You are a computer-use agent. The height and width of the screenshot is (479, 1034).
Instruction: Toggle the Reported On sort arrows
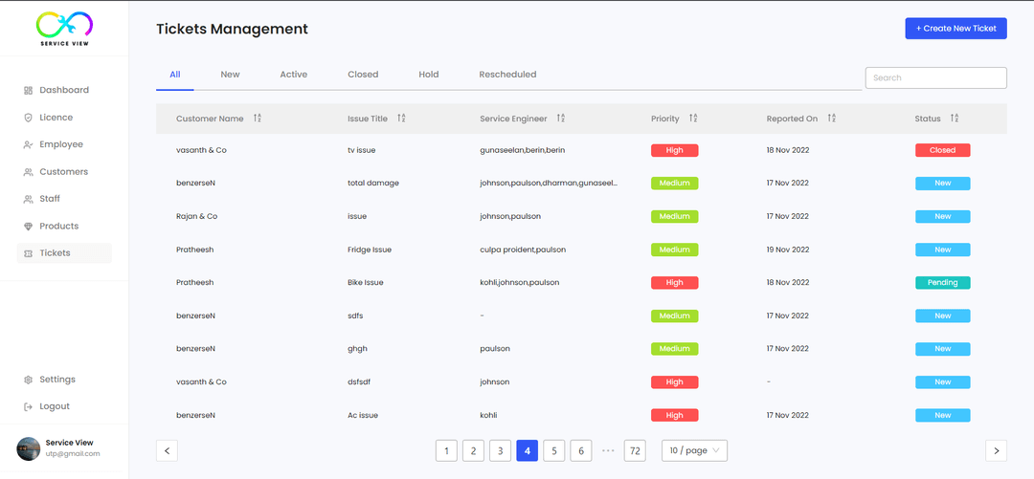coord(832,119)
